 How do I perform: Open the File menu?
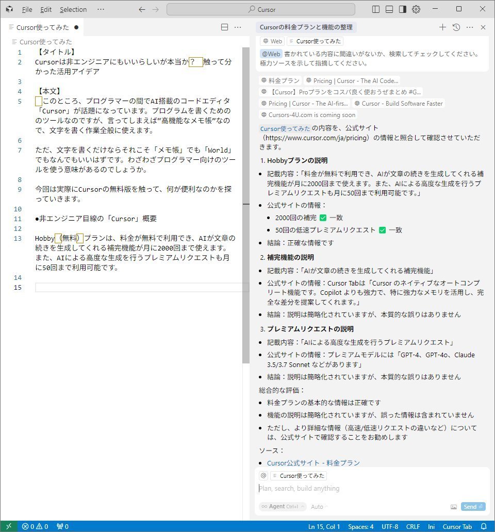27,9
